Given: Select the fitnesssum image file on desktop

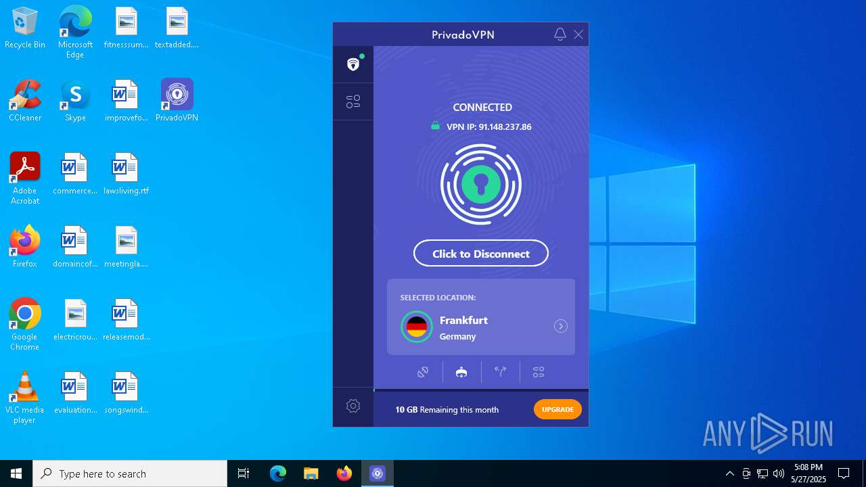Looking at the screenshot, I should tap(126, 28).
